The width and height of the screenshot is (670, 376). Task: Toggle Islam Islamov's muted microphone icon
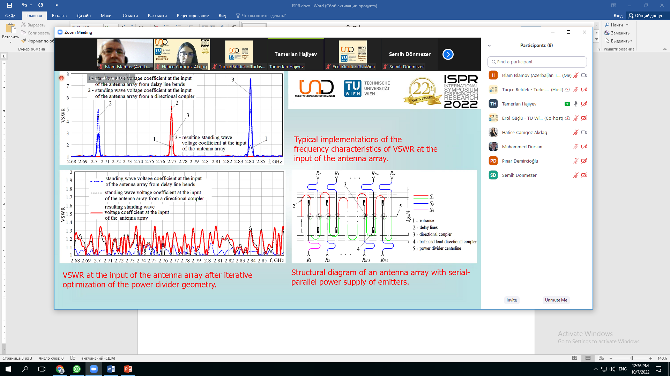[x=576, y=75]
